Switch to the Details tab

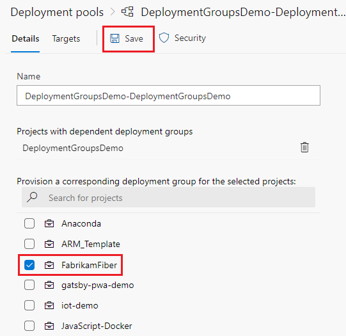(x=26, y=38)
